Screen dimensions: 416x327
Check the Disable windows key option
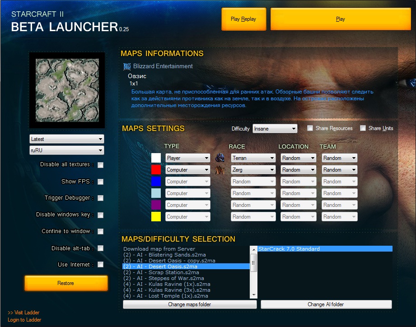coord(101,215)
